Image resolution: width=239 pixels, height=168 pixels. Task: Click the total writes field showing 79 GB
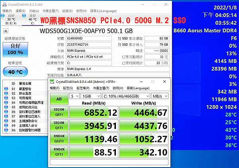coord(157,45)
